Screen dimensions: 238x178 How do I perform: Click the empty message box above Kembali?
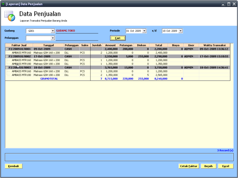click(119, 157)
